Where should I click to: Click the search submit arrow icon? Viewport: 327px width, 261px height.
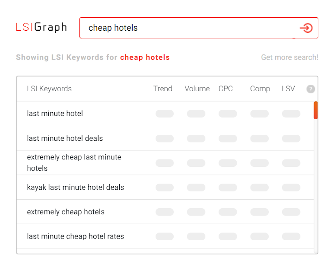(306, 28)
